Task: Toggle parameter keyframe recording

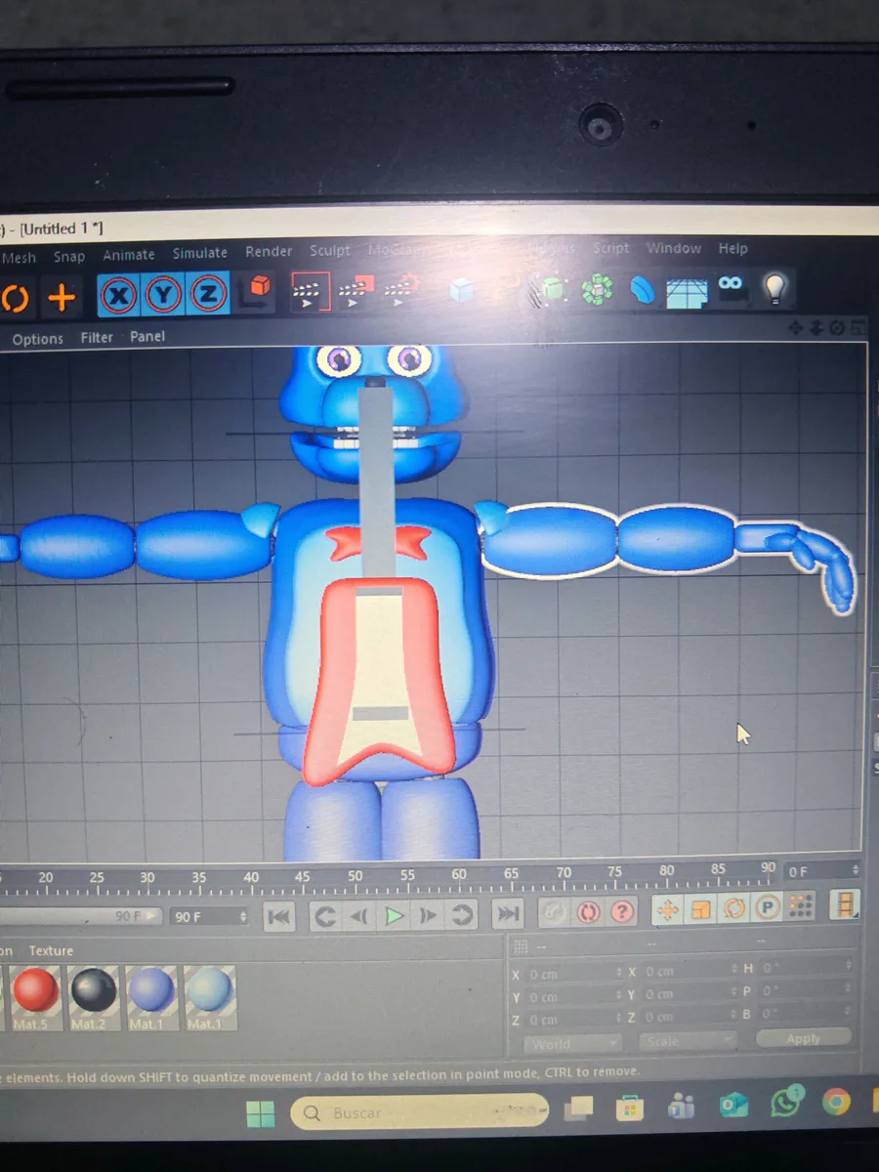Action: [x=768, y=907]
